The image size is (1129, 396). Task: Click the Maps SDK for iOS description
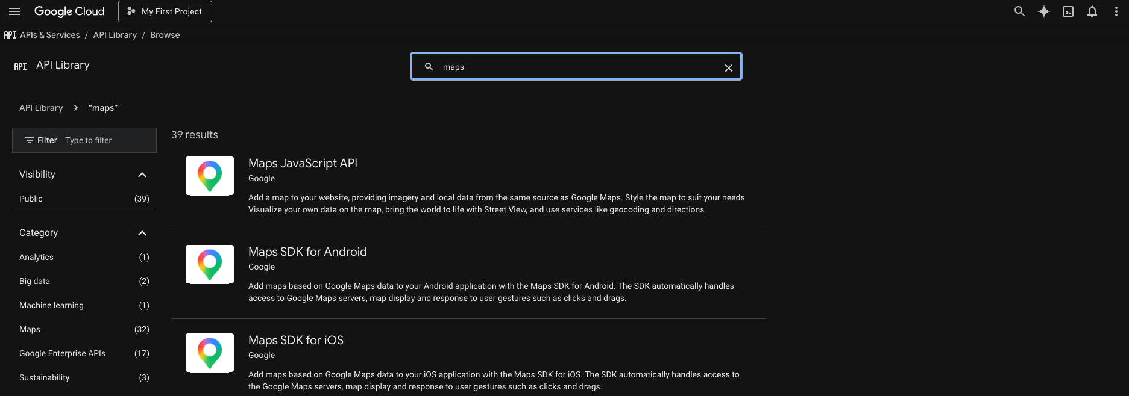point(494,380)
